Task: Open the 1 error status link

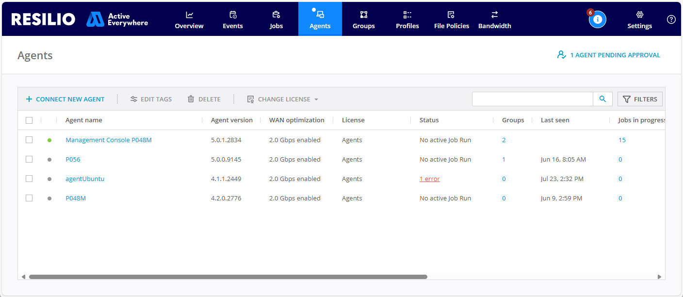Action: (x=429, y=179)
